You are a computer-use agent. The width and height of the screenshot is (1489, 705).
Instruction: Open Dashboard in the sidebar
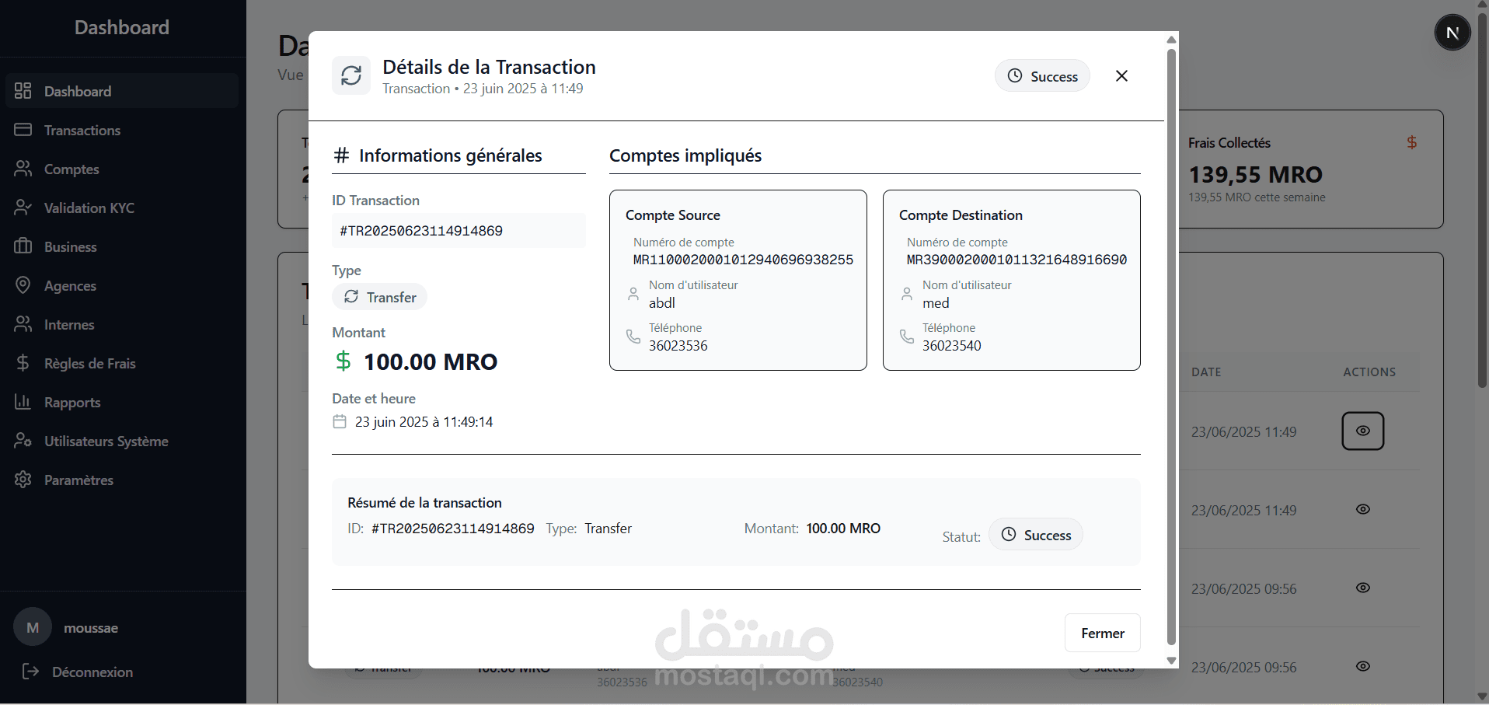click(122, 91)
